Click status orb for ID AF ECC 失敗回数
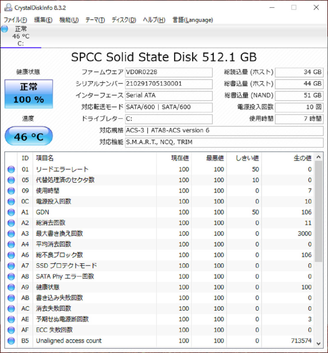 (x=11, y=330)
